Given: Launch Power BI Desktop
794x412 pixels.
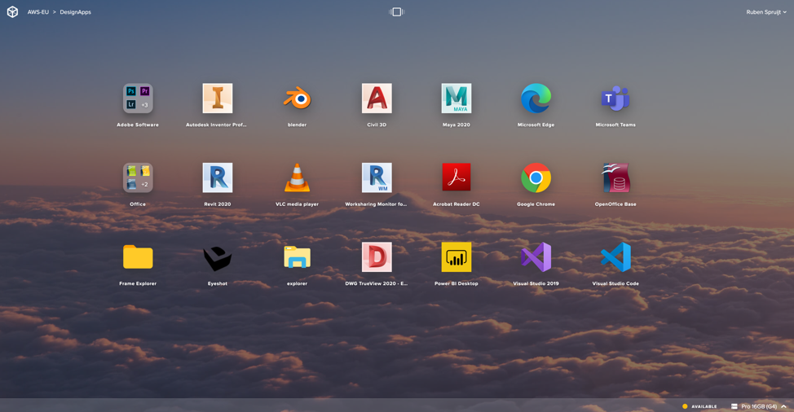Looking at the screenshot, I should 457,257.
